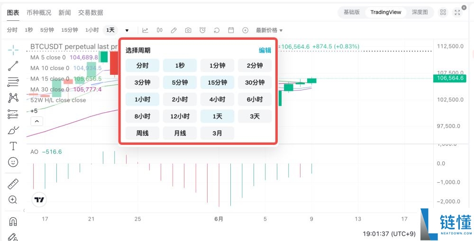Select the 4小时 interval button

pyautogui.click(x=218, y=99)
